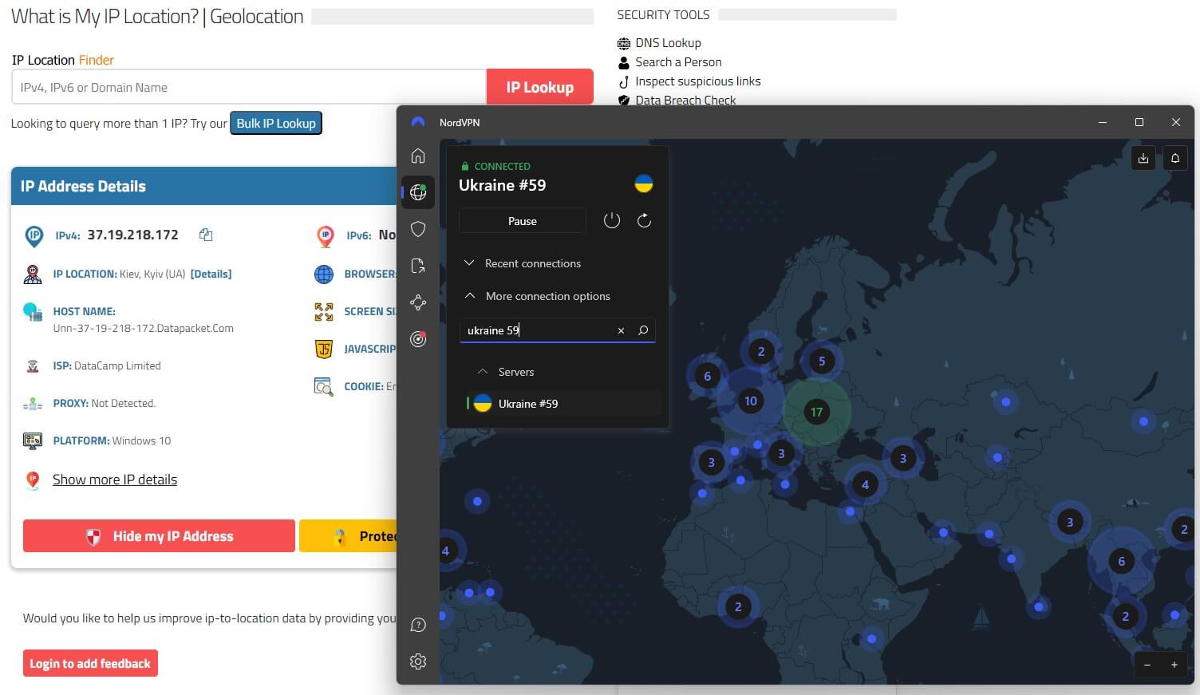Viewport: 1200px width, 695px height.
Task: Copy the IPv4 address using copy icon
Action: (206, 235)
